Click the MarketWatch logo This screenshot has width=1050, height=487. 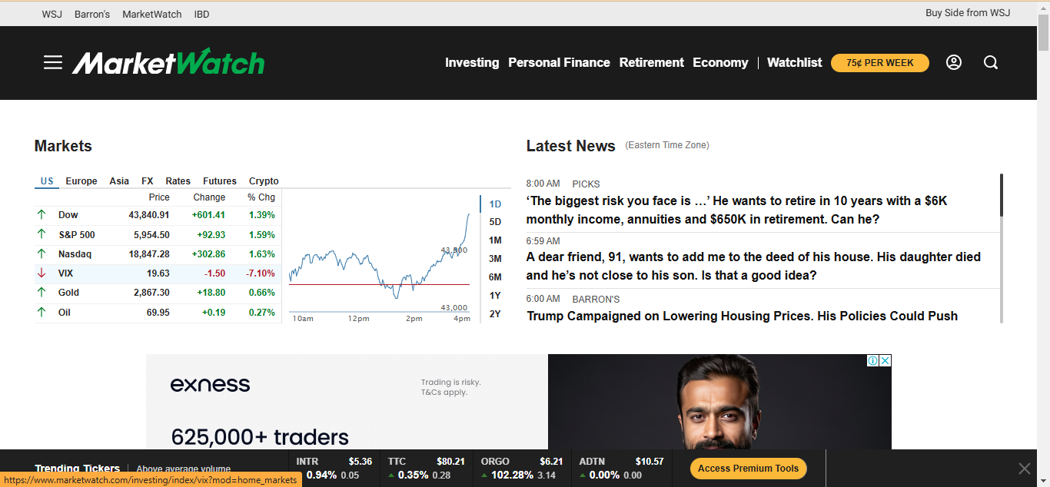point(168,62)
